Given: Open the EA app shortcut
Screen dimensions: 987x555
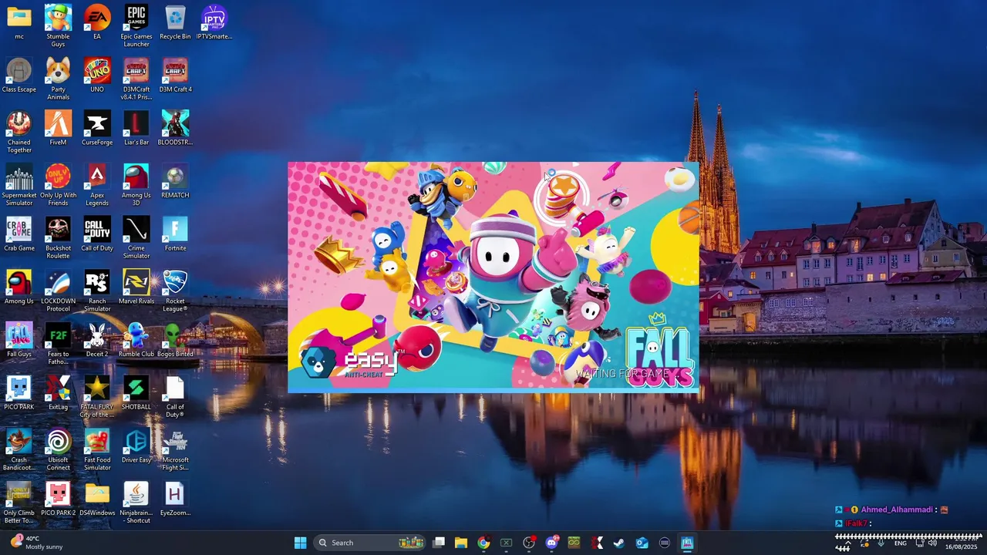Looking at the screenshot, I should click(x=97, y=22).
